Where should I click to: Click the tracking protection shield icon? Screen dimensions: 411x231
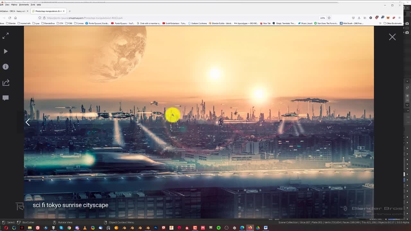pos(40,18)
